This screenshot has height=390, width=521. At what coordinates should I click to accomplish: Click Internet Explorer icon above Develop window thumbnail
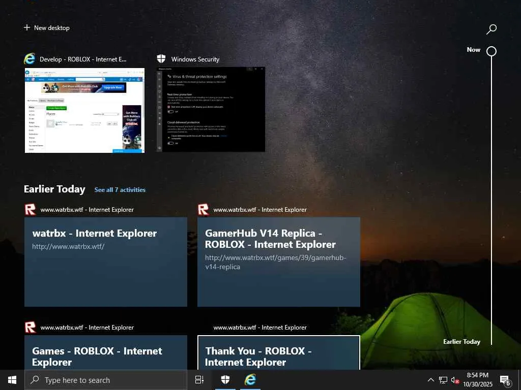(x=30, y=59)
